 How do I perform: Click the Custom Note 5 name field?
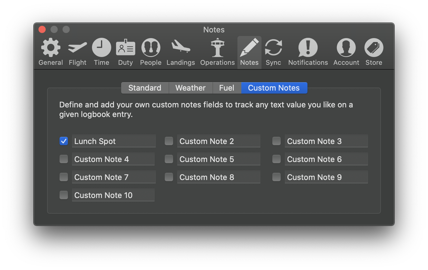pos(219,159)
